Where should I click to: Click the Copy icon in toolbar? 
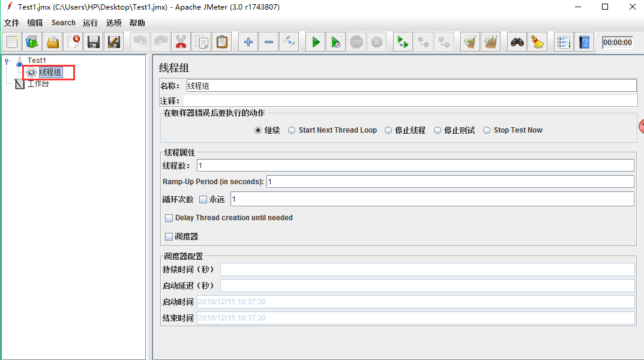[202, 42]
